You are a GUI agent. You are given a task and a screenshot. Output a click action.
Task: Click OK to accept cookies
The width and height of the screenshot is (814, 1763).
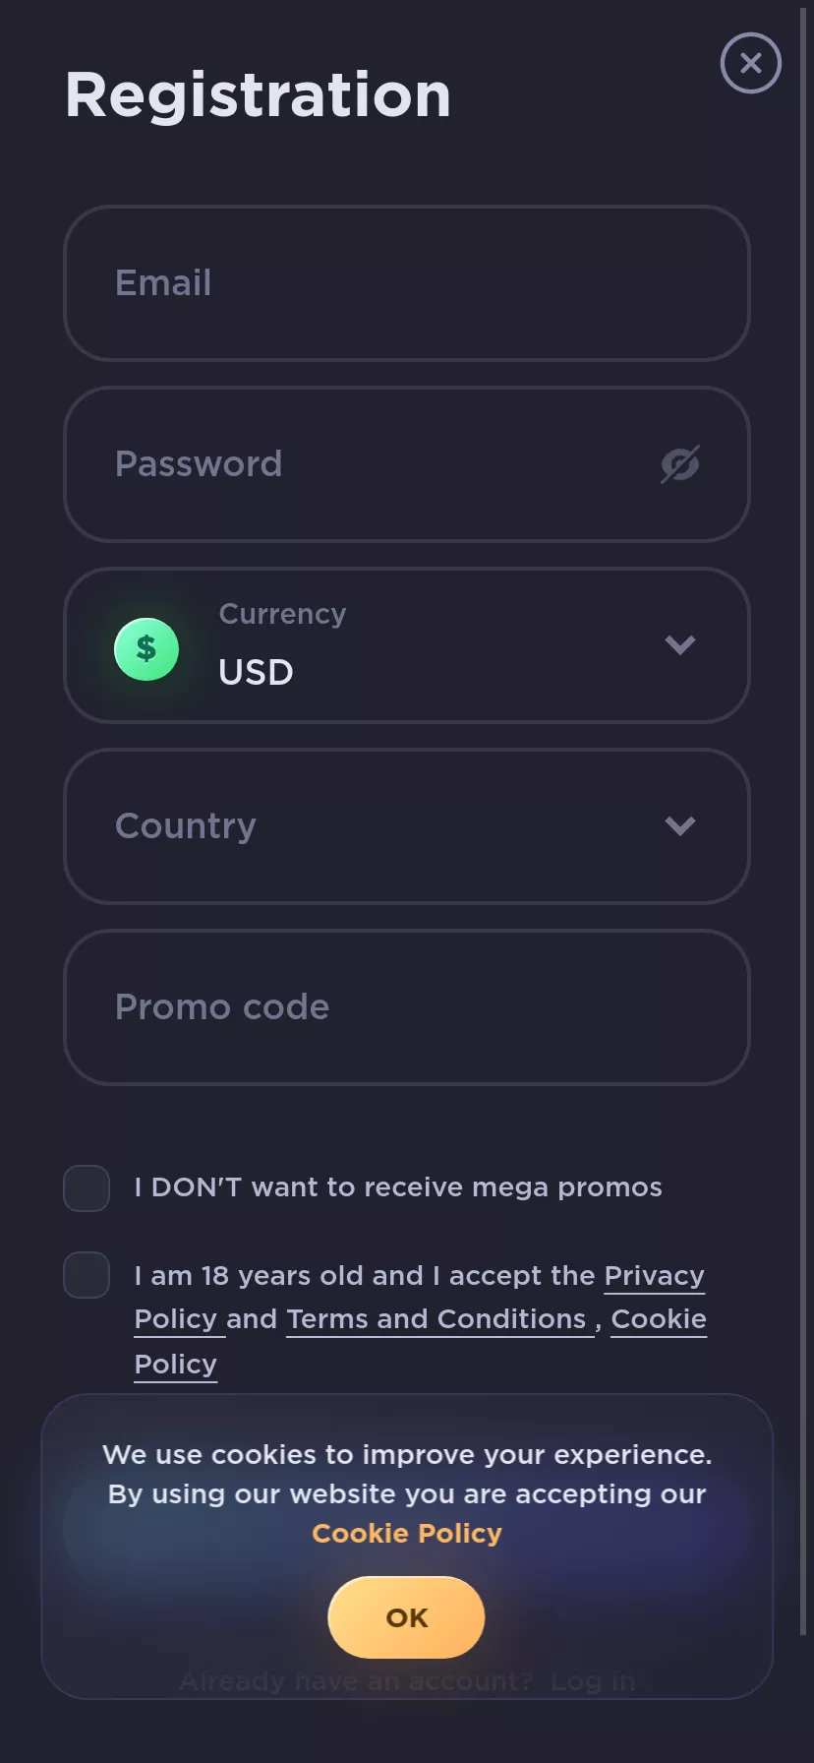point(407,1617)
